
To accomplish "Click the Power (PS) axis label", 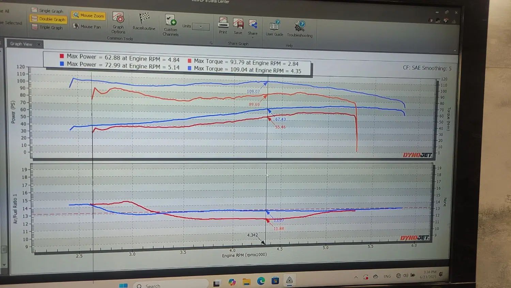I will pyautogui.click(x=13, y=112).
